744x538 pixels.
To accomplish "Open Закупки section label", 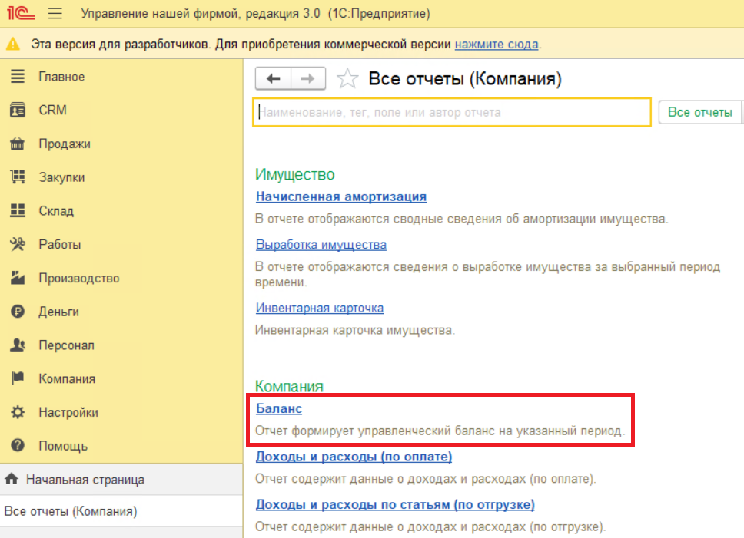I will pos(61,177).
